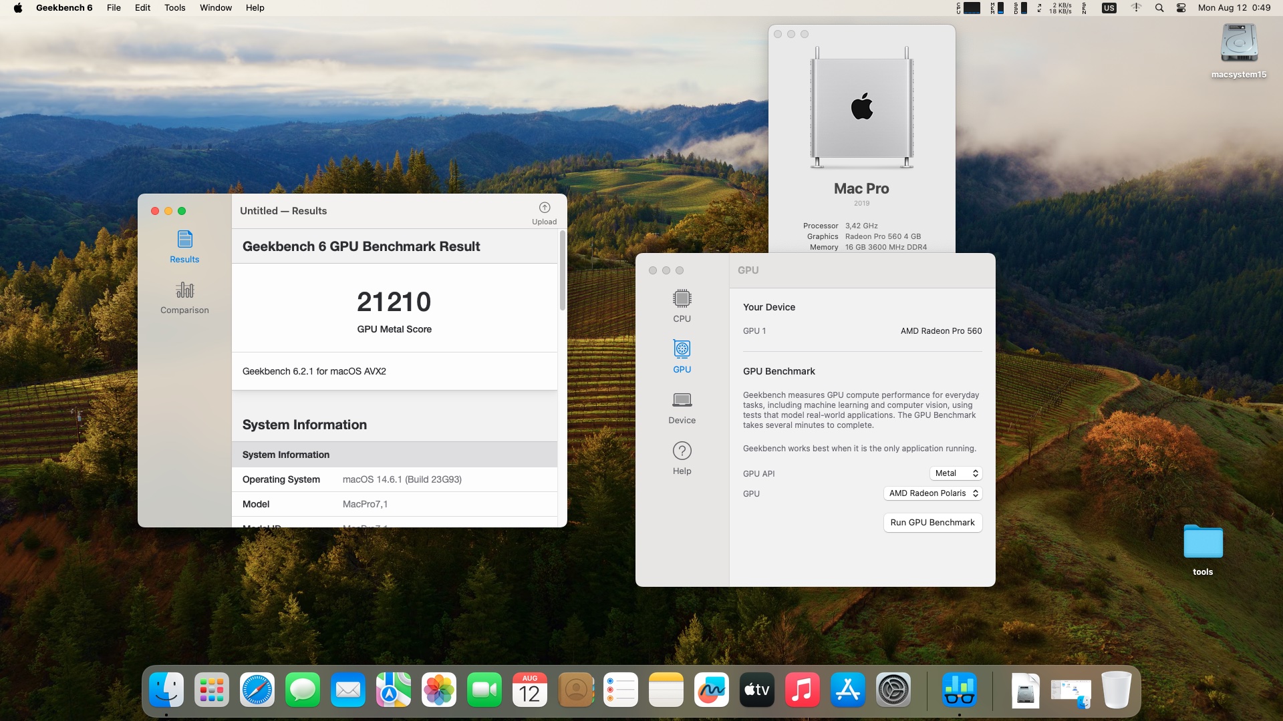Open the Window menu
This screenshot has width=1283, height=721.
[215, 8]
